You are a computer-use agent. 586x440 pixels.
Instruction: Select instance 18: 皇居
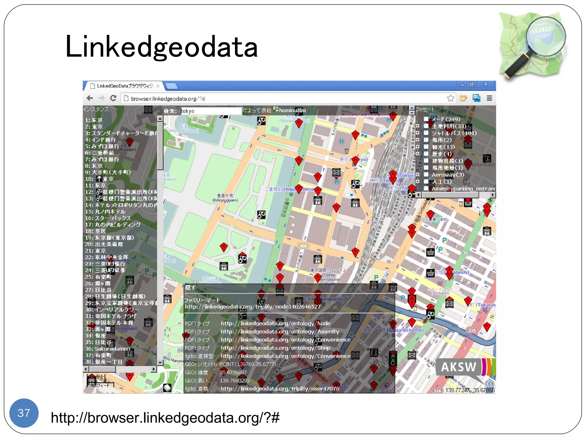[95, 231]
